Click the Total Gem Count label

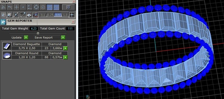tap(52, 28)
